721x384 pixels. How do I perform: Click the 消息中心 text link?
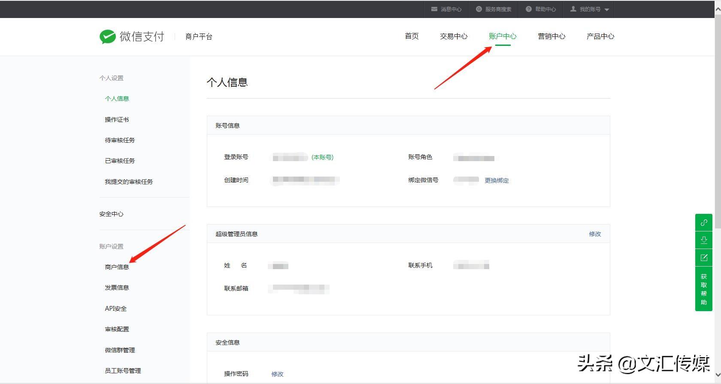(x=451, y=9)
